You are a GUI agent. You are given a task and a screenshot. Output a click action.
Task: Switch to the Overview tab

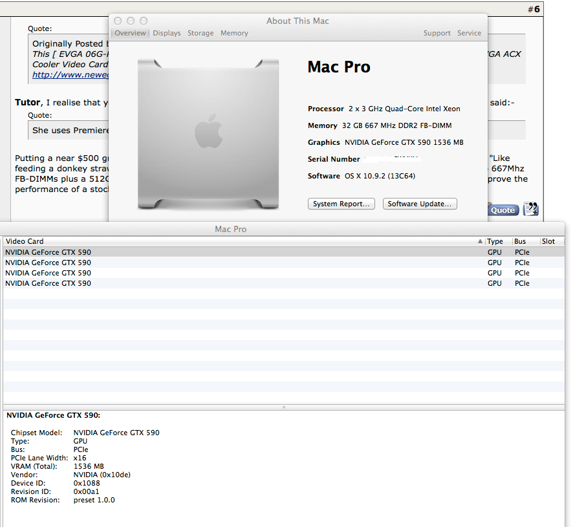(x=130, y=33)
